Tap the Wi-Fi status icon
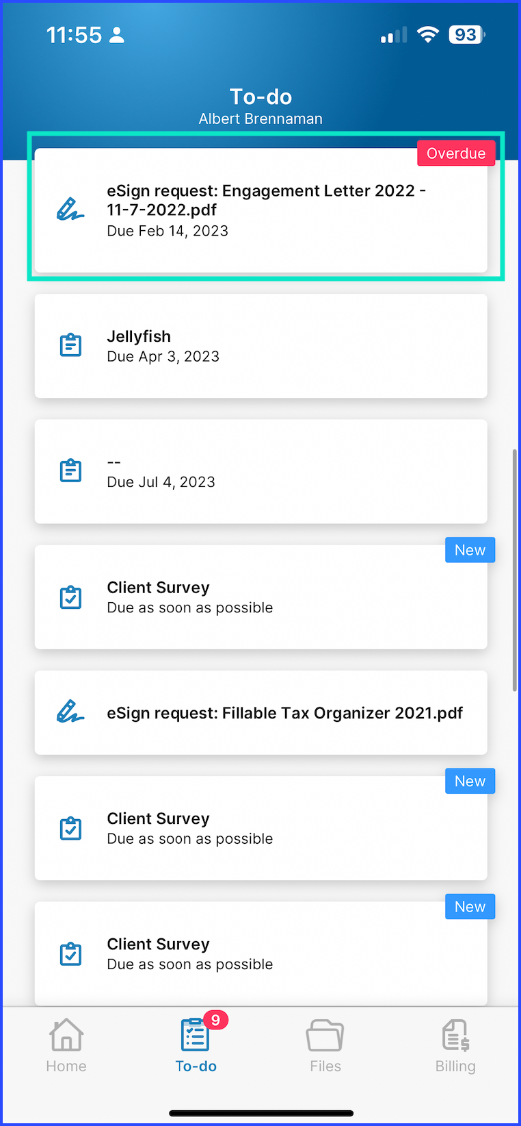Image resolution: width=521 pixels, height=1126 pixels. tap(428, 34)
